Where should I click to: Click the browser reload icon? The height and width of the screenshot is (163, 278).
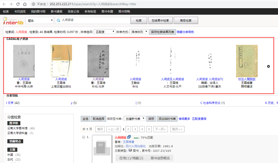(x=18, y=4)
